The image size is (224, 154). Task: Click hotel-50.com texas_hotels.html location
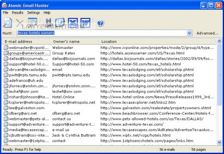click(x=141, y=64)
